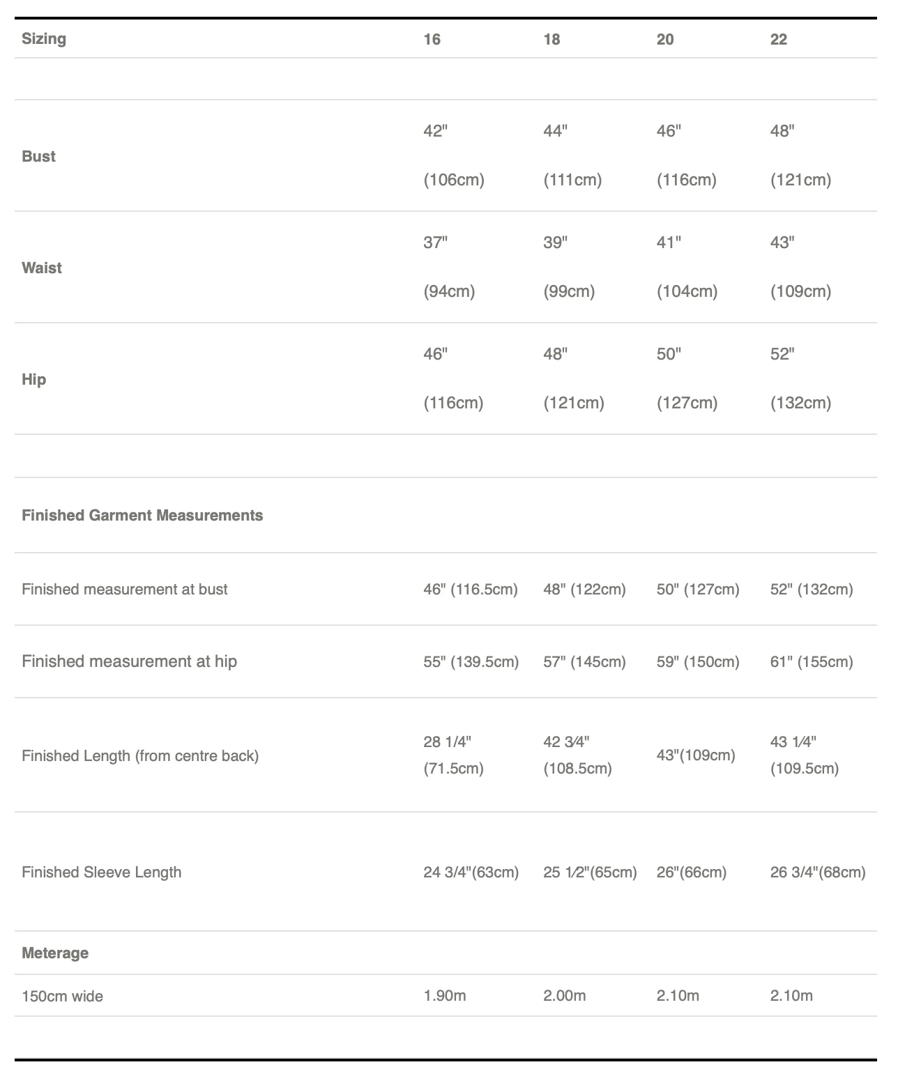Select size 18 column header
The height and width of the screenshot is (1083, 898).
coord(551,40)
